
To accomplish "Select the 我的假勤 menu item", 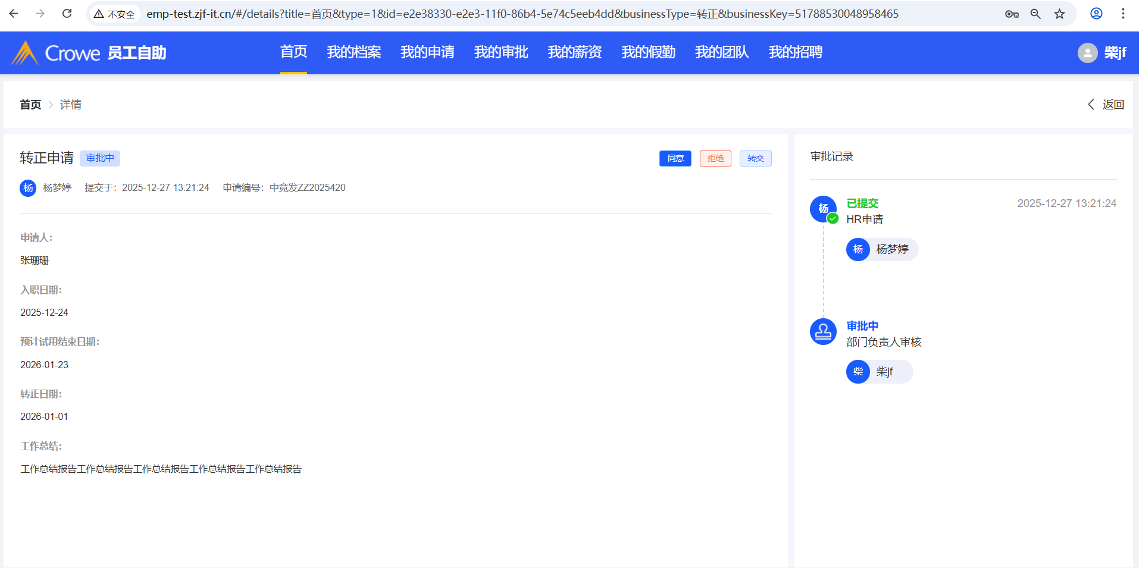I will click(648, 52).
